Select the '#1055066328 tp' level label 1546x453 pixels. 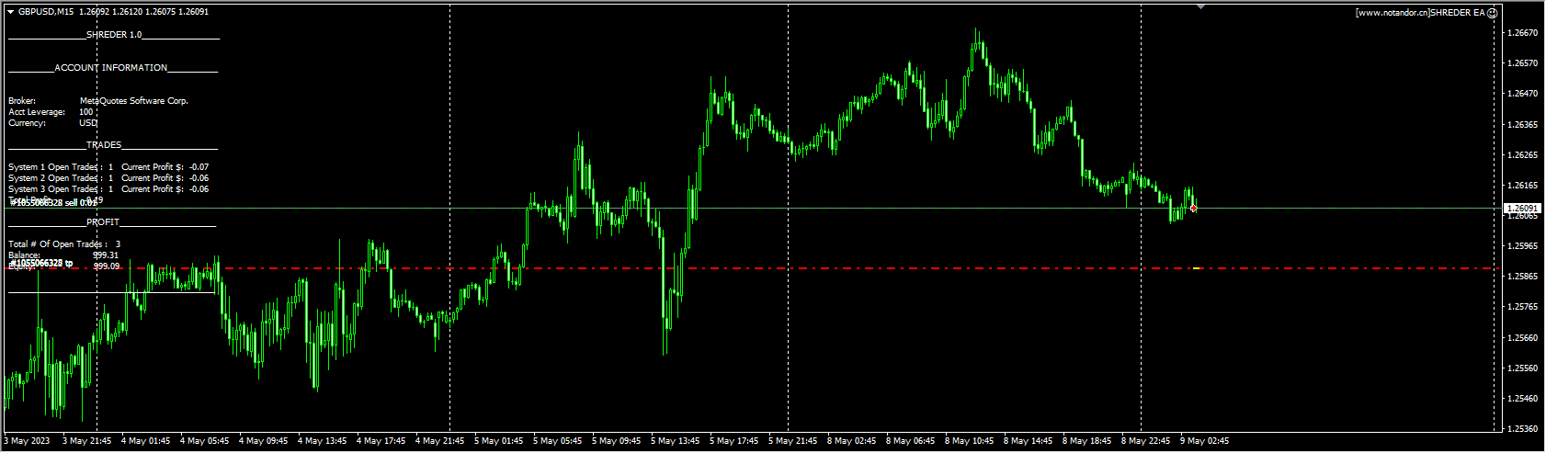40,263
